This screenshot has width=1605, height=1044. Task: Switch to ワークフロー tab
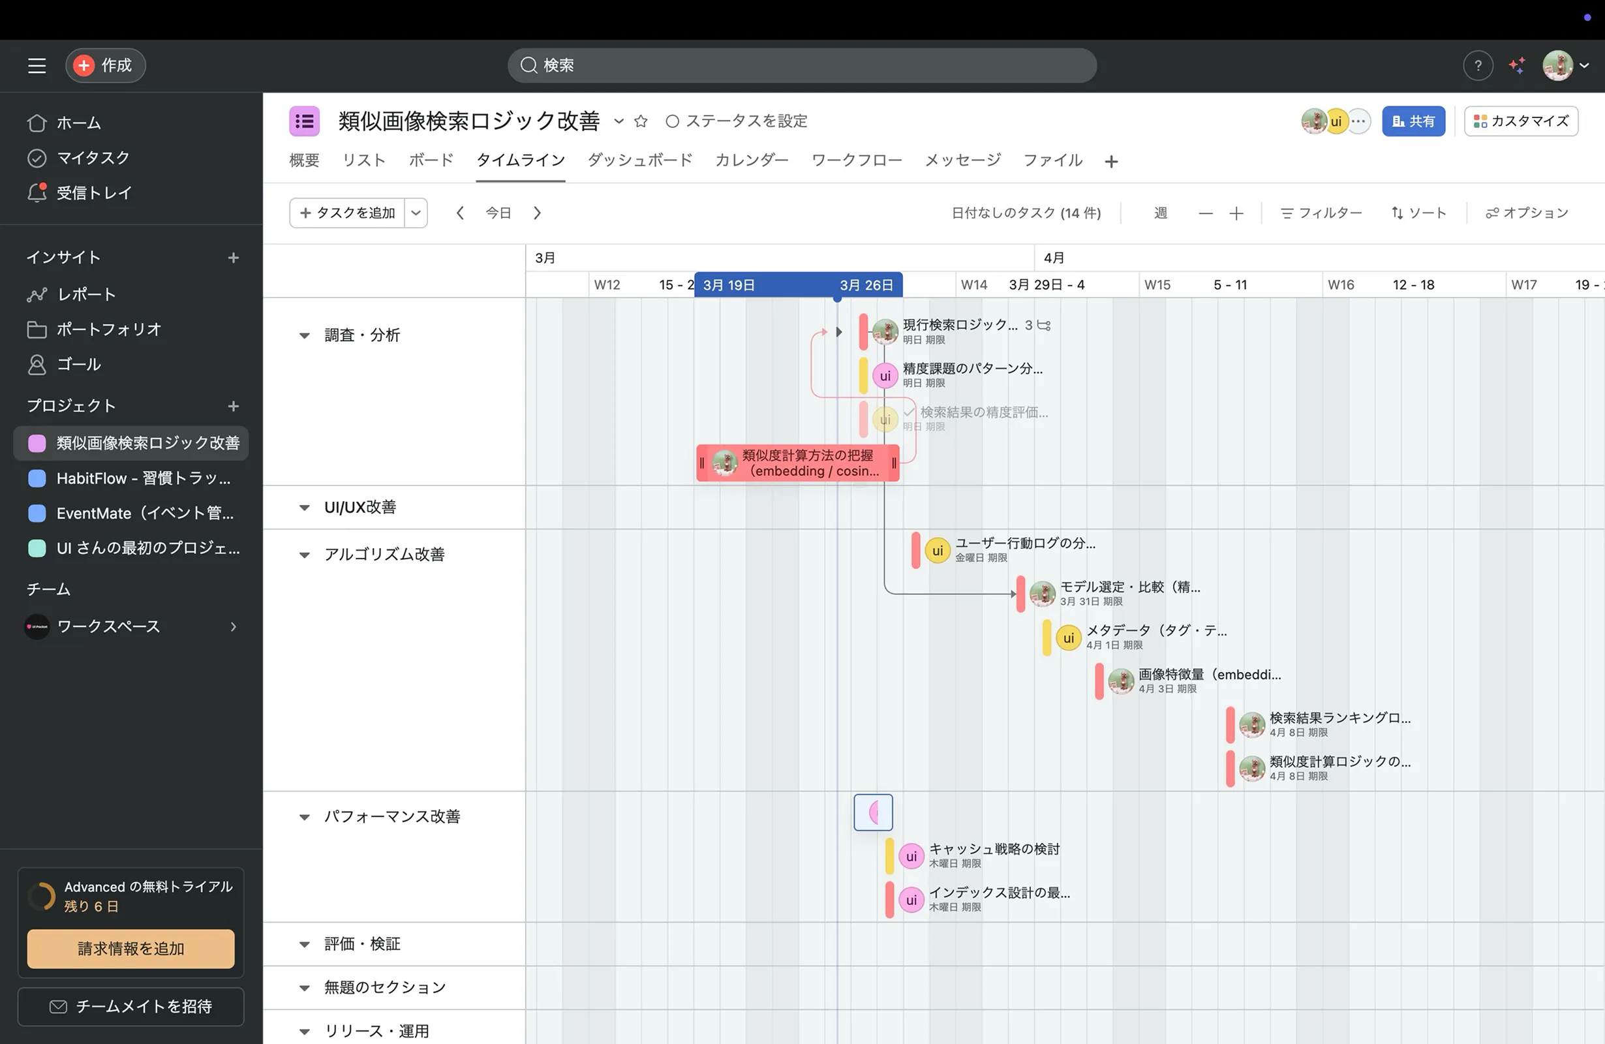coord(857,161)
